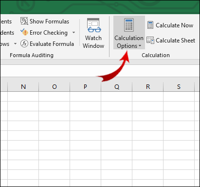Select column S header
200x187 pixels.
(x=179, y=86)
